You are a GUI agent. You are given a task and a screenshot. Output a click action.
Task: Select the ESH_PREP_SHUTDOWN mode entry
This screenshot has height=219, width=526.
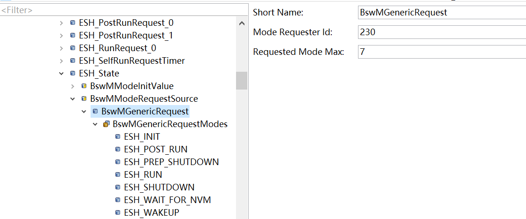pos(171,162)
